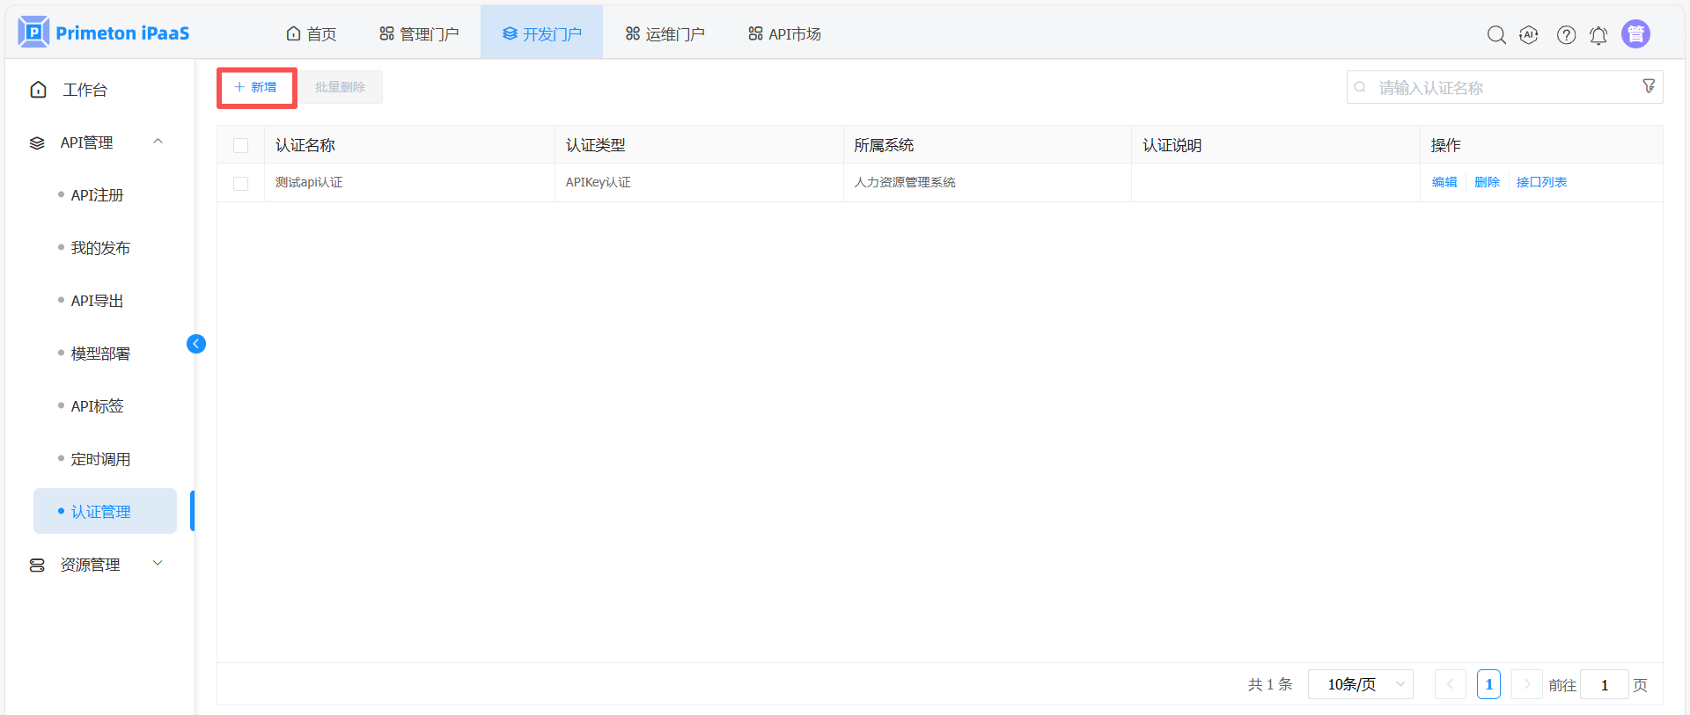Click the 编辑 link for 测试api认证
Image resolution: width=1690 pixels, height=715 pixels.
(x=1444, y=182)
